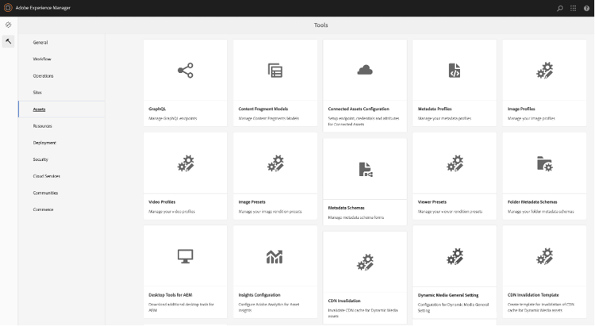Click the CDN Invalidation gears icon
Image resolution: width=595 pixels, height=326 pixels.
pos(365,263)
